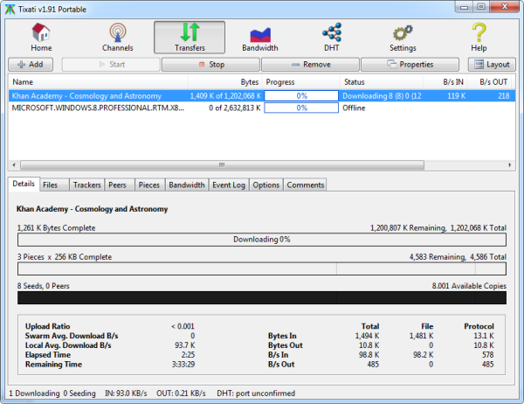Remove the selected transfer
524x404 pixels.
[x=309, y=65]
